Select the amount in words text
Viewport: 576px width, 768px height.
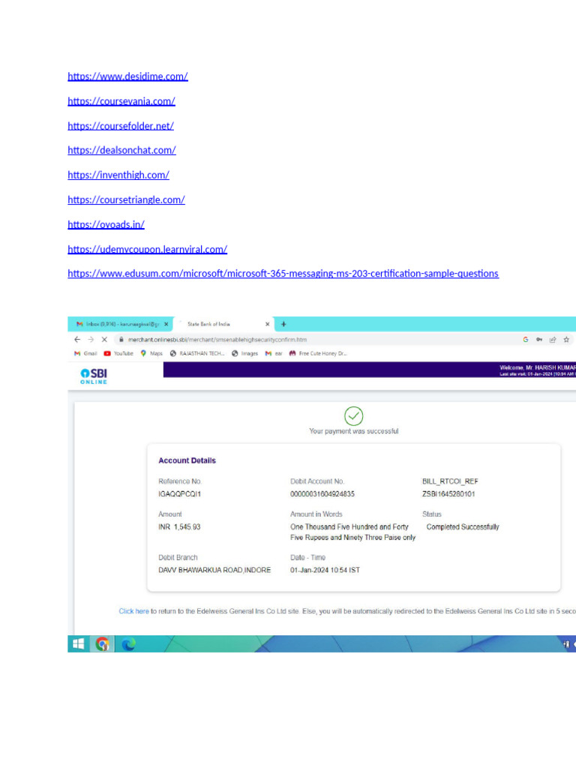click(352, 532)
